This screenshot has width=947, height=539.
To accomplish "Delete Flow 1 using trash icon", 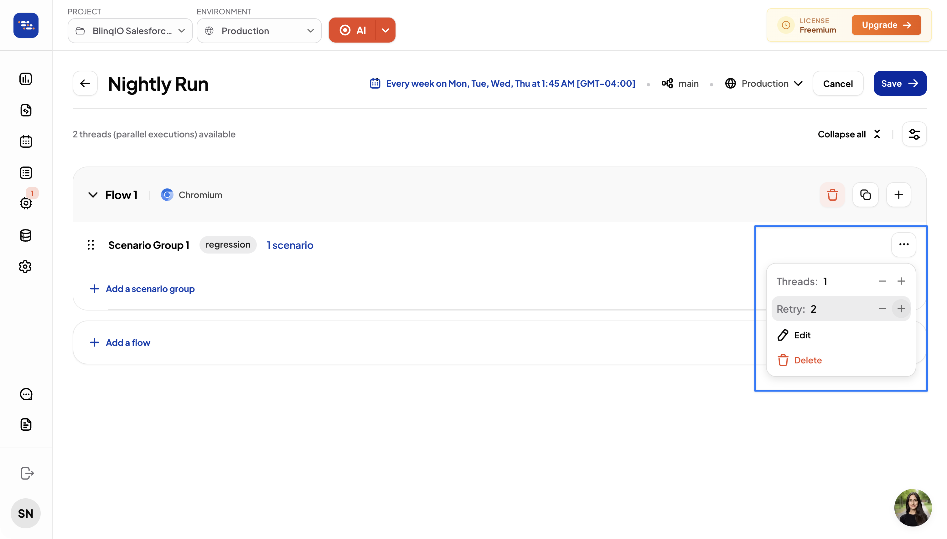I will pyautogui.click(x=832, y=195).
